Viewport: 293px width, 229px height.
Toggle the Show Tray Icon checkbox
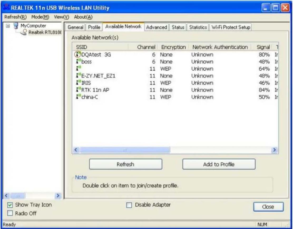(10, 205)
